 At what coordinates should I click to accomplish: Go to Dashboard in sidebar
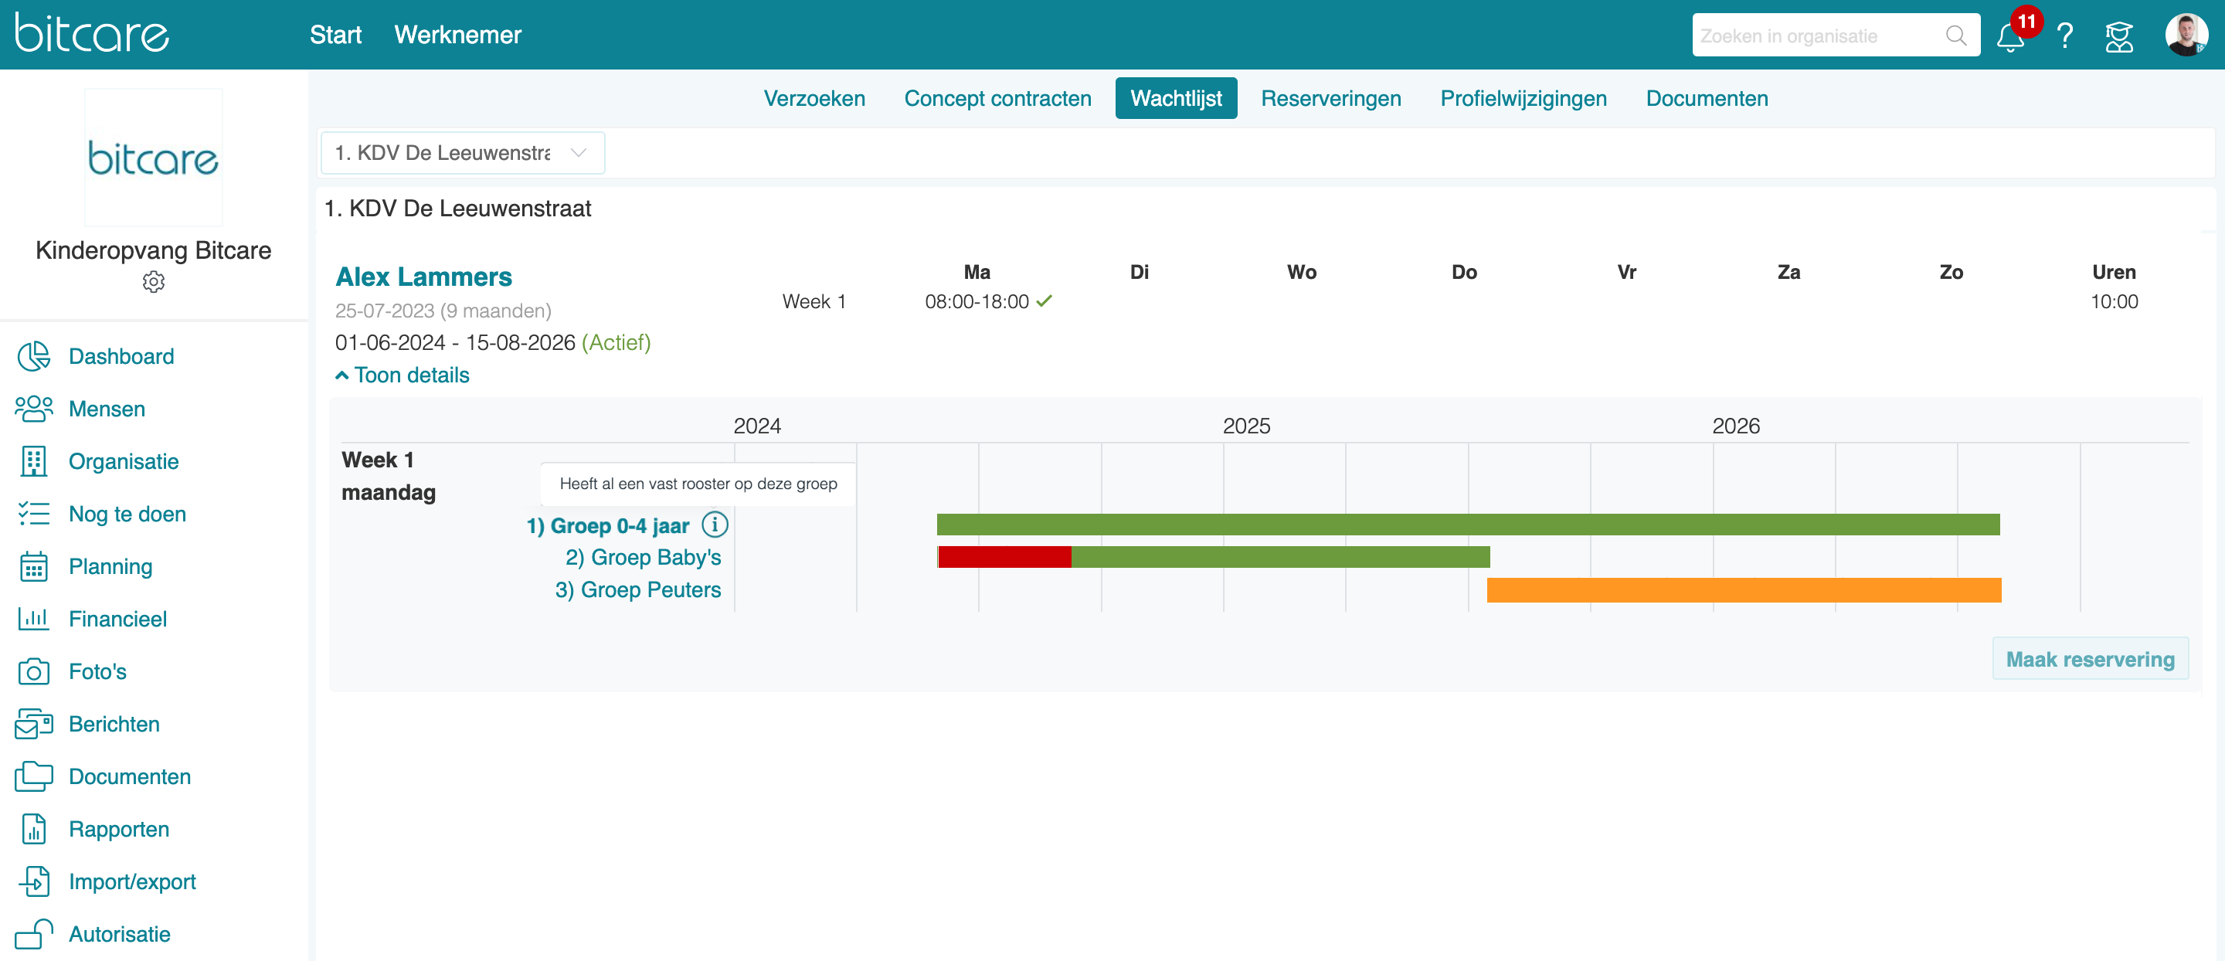pyautogui.click(x=121, y=355)
